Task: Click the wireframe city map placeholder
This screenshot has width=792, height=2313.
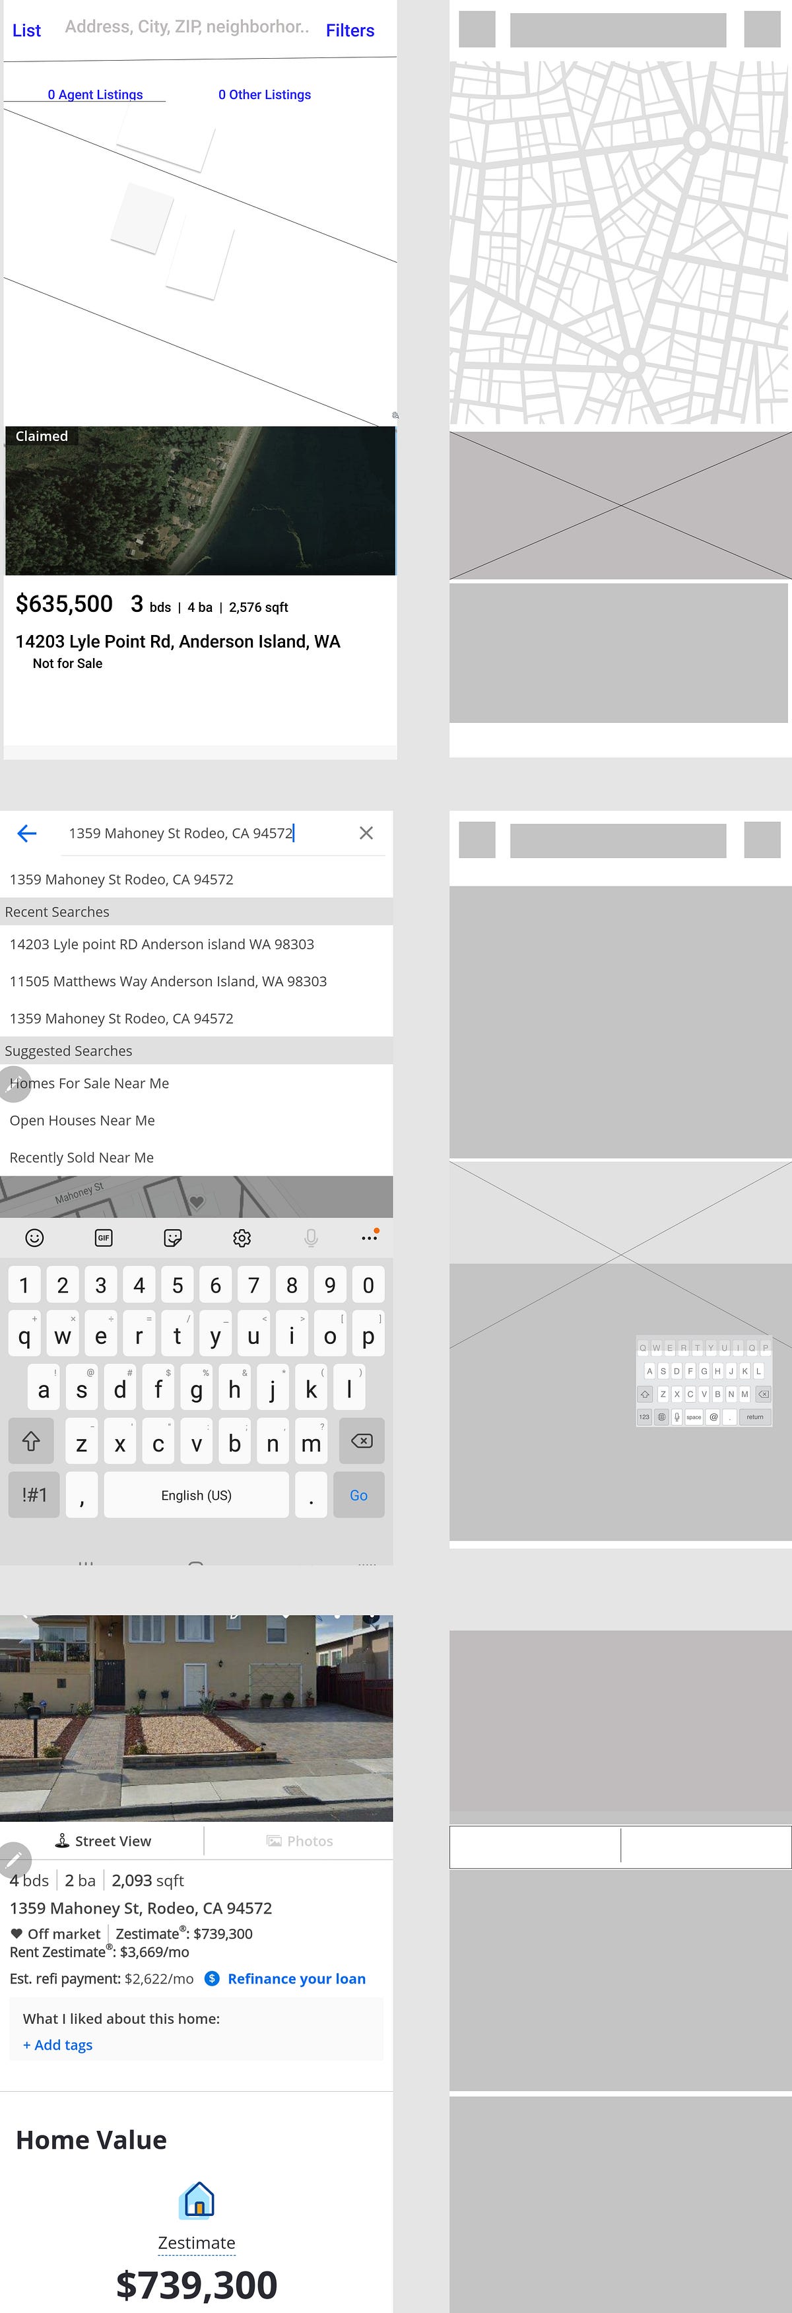Action: tap(618, 242)
